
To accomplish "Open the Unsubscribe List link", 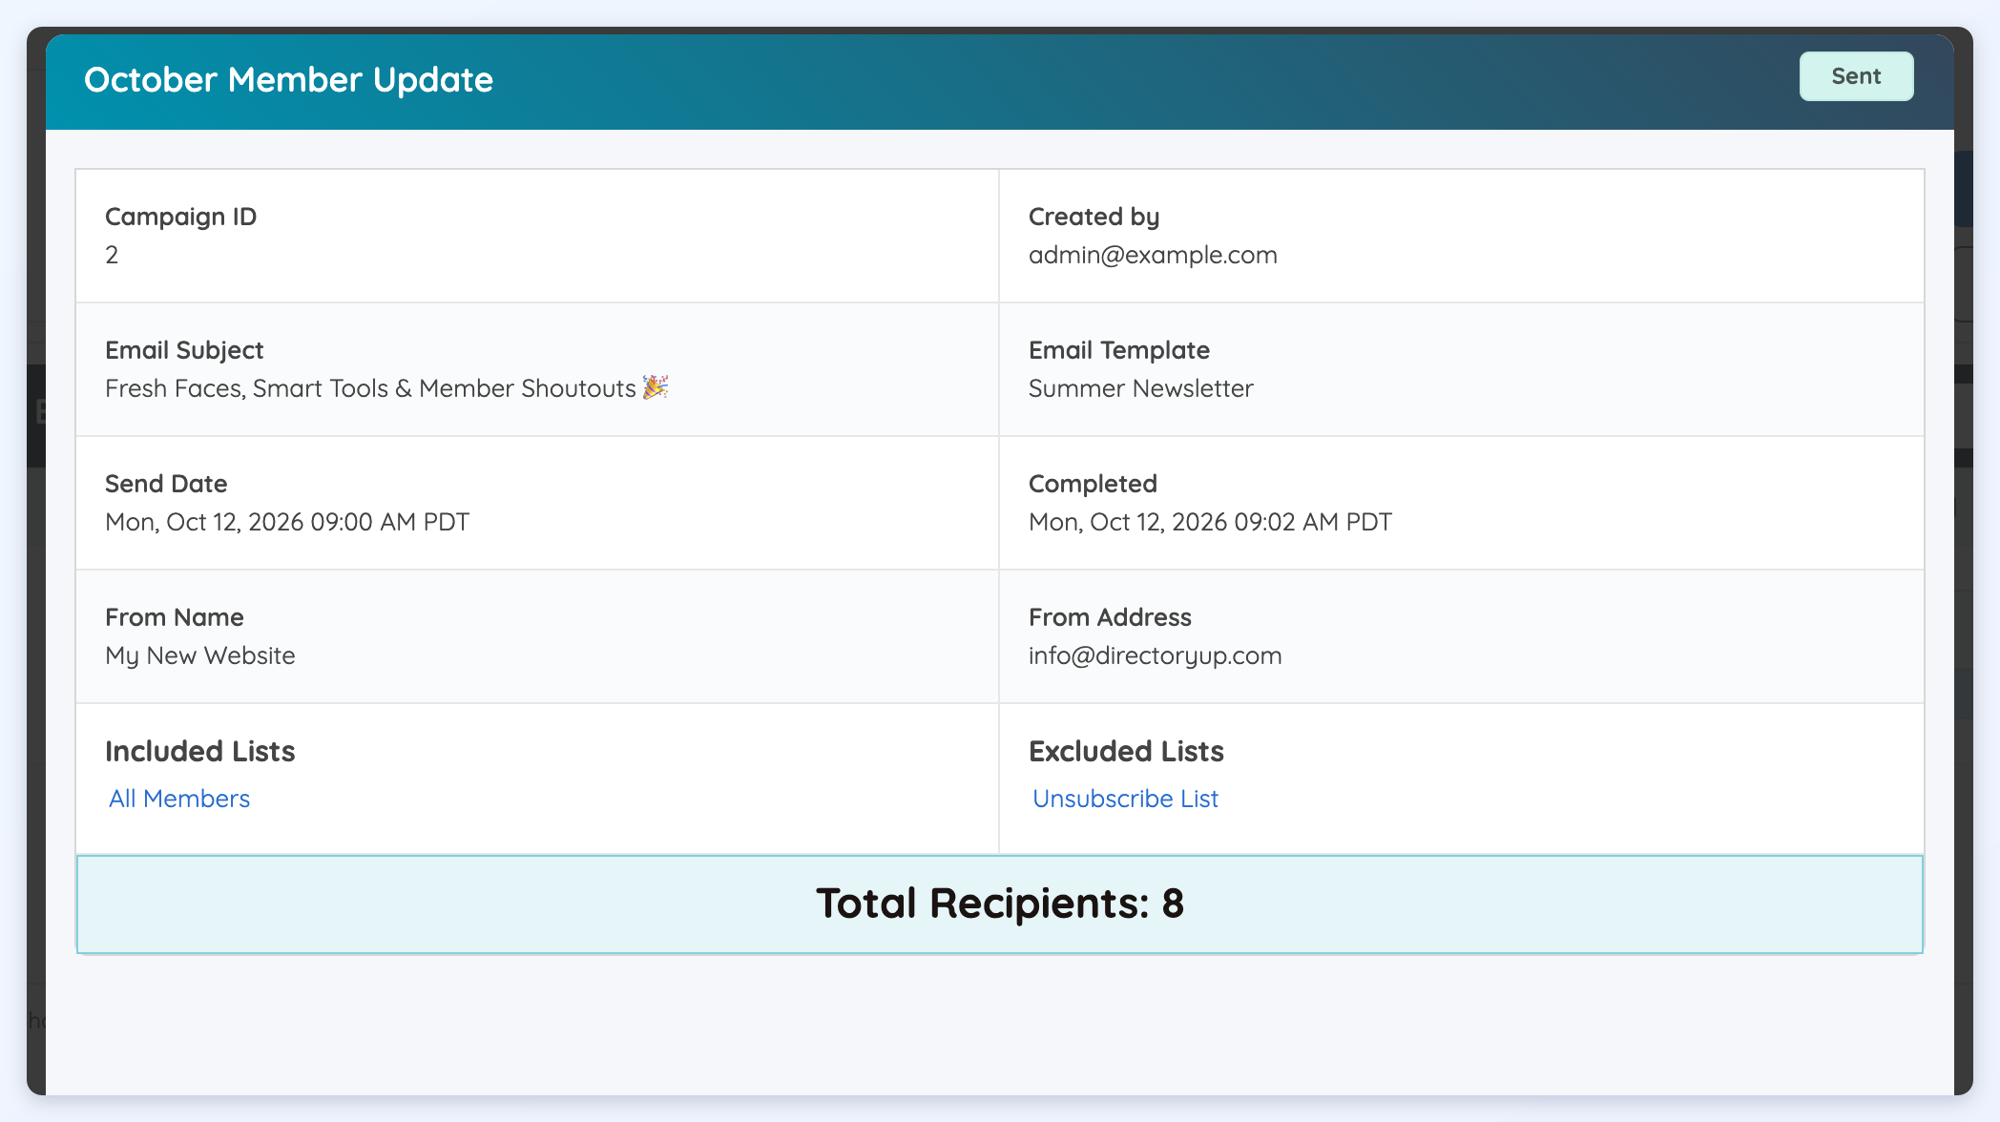I will [x=1125, y=799].
